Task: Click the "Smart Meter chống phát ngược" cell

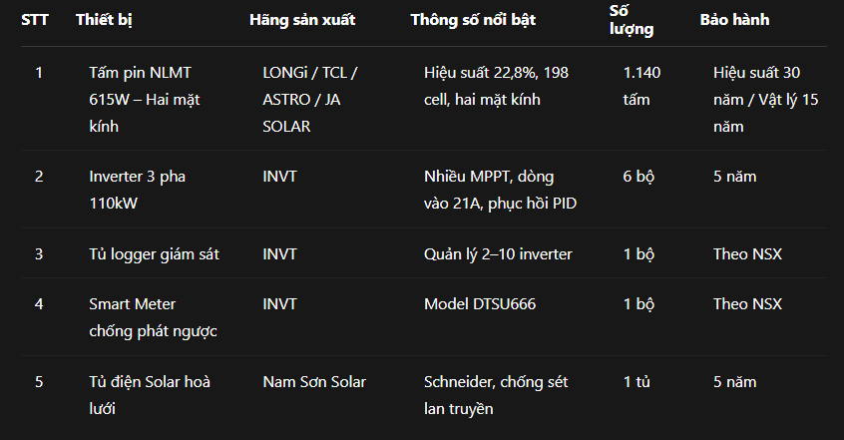Action: 153,317
